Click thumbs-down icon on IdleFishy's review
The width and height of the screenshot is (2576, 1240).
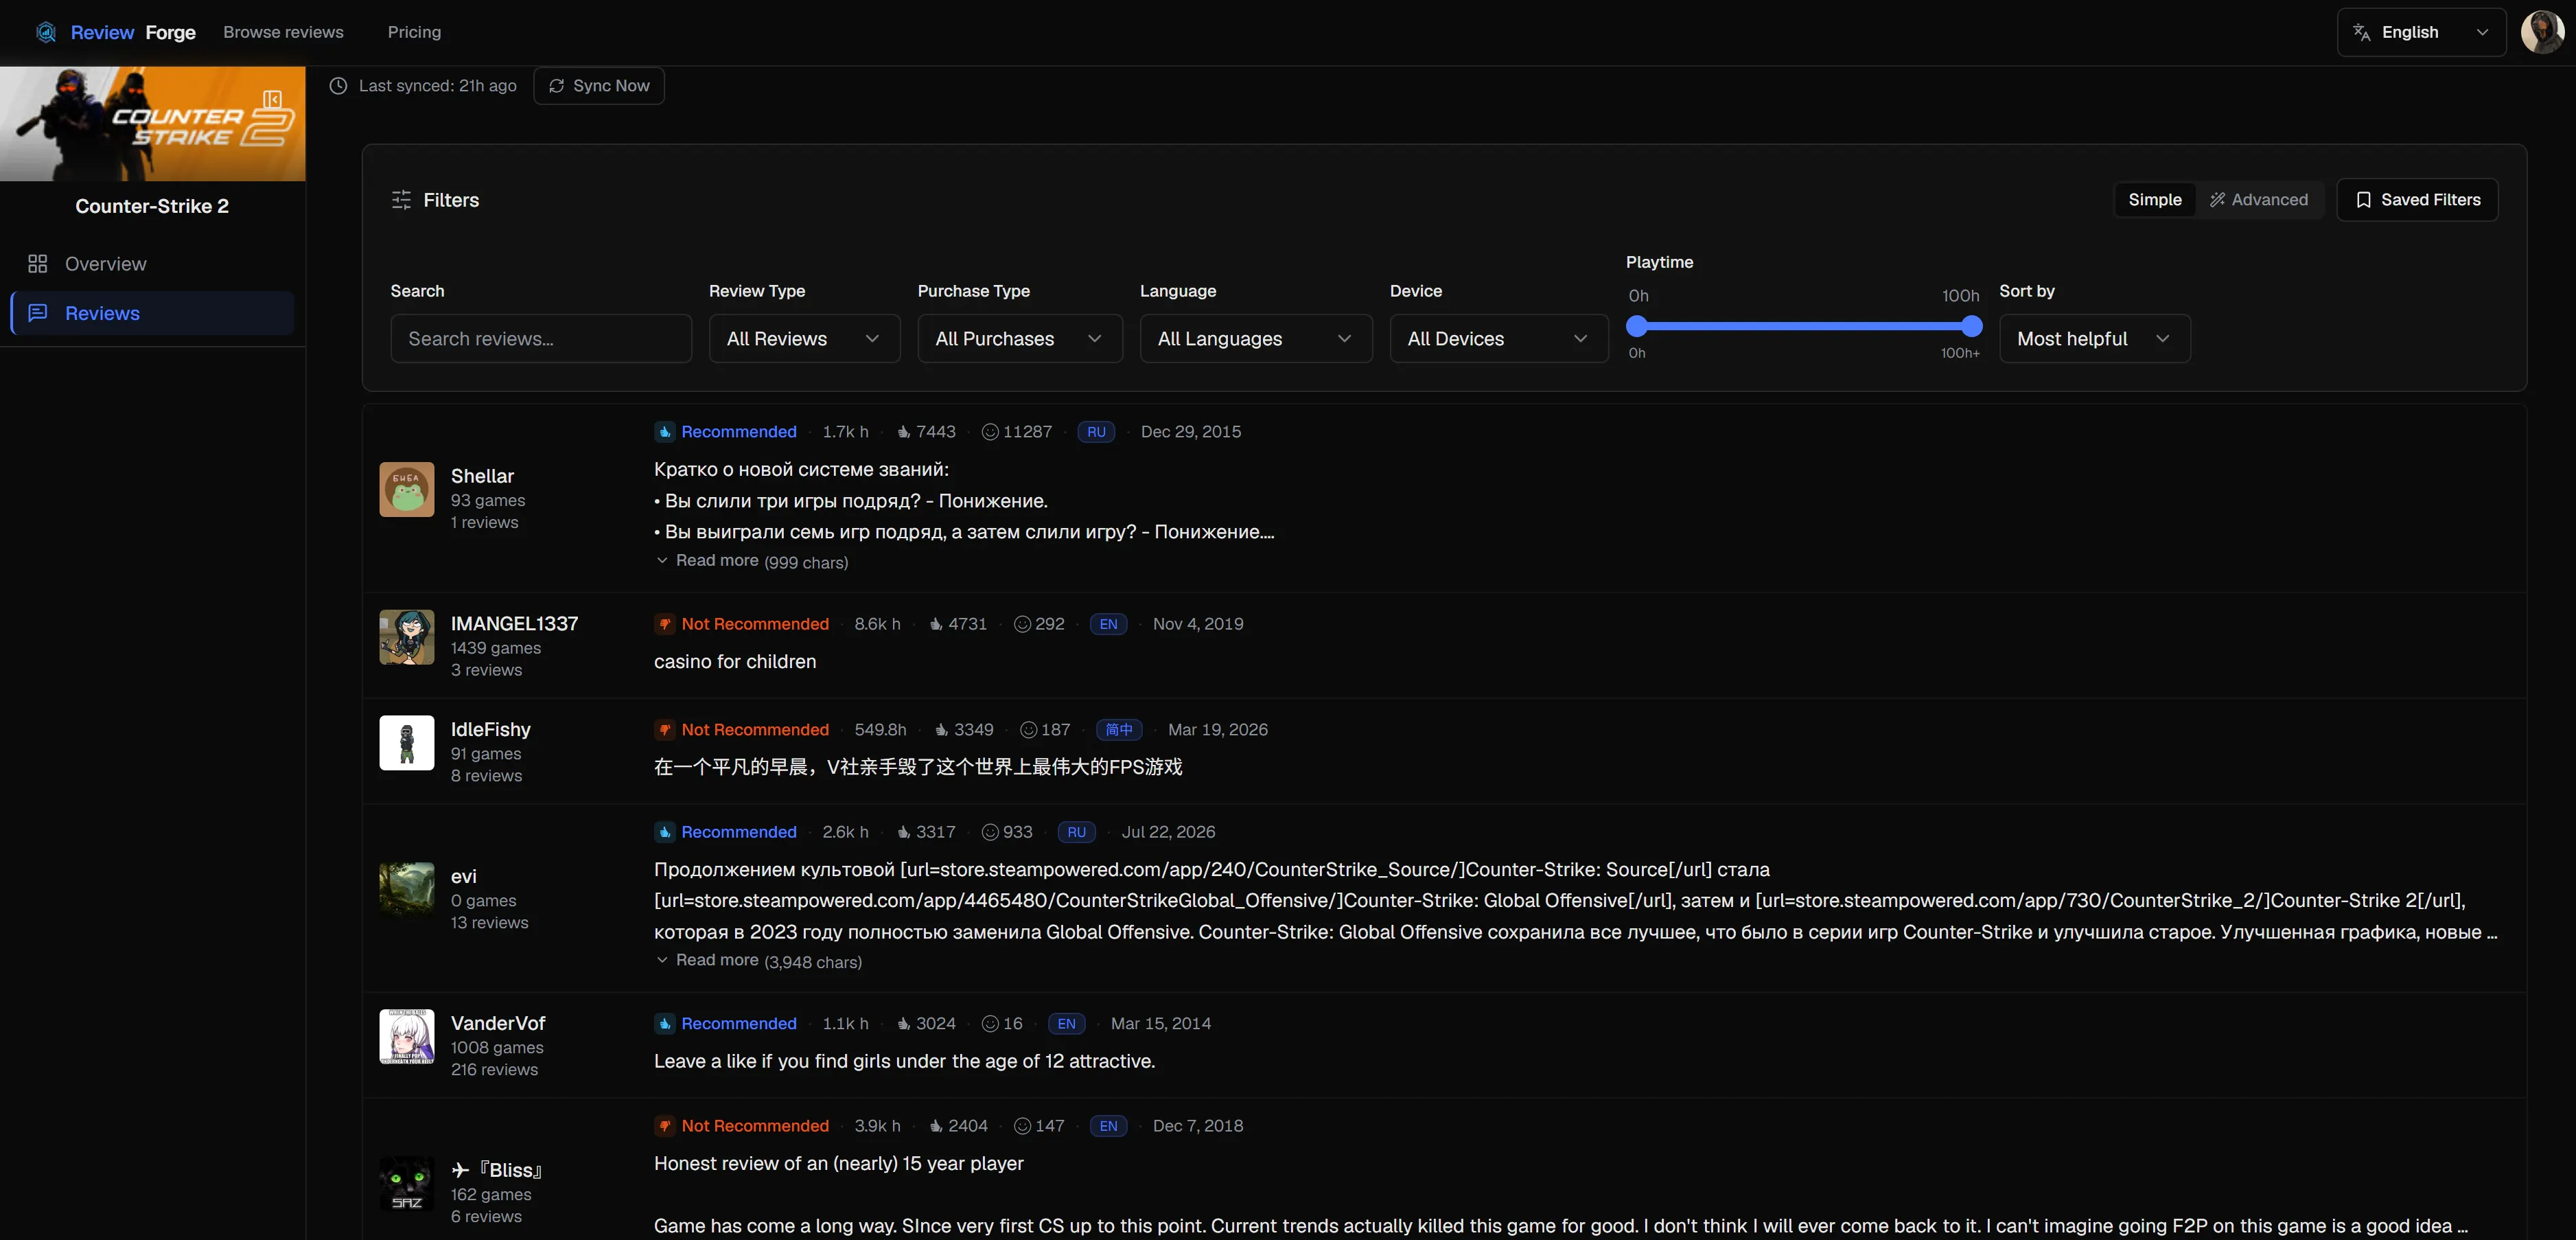[x=665, y=730]
